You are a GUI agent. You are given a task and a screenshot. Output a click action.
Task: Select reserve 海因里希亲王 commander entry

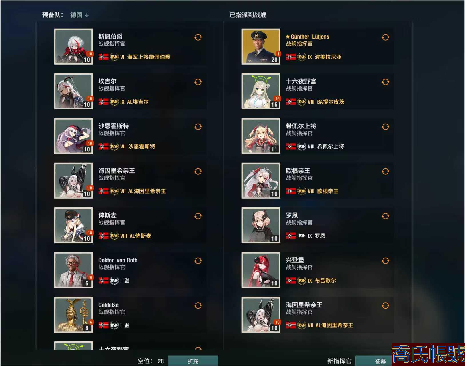(x=130, y=181)
